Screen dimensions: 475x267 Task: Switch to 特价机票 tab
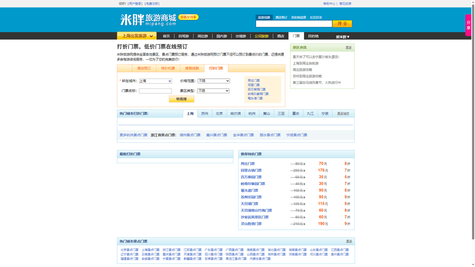pos(168,68)
